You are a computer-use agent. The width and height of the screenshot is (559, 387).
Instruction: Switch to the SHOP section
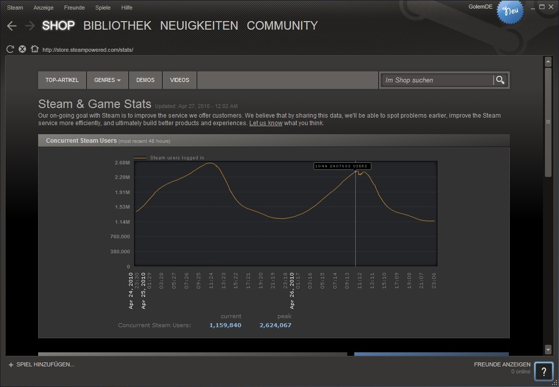[59, 25]
